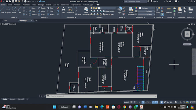Viewport: 196px width, 110px height.
Task: Insert a Table
Action: point(78,14)
